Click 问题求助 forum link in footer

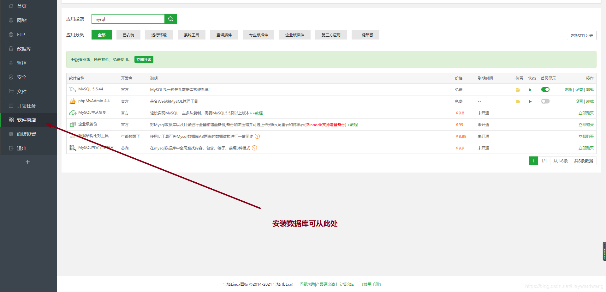pyautogui.click(x=327, y=284)
